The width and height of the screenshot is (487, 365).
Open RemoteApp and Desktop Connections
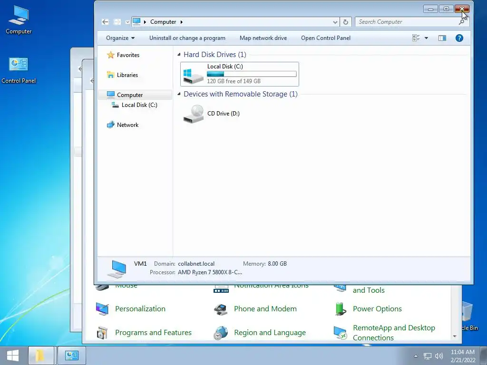[x=394, y=332]
